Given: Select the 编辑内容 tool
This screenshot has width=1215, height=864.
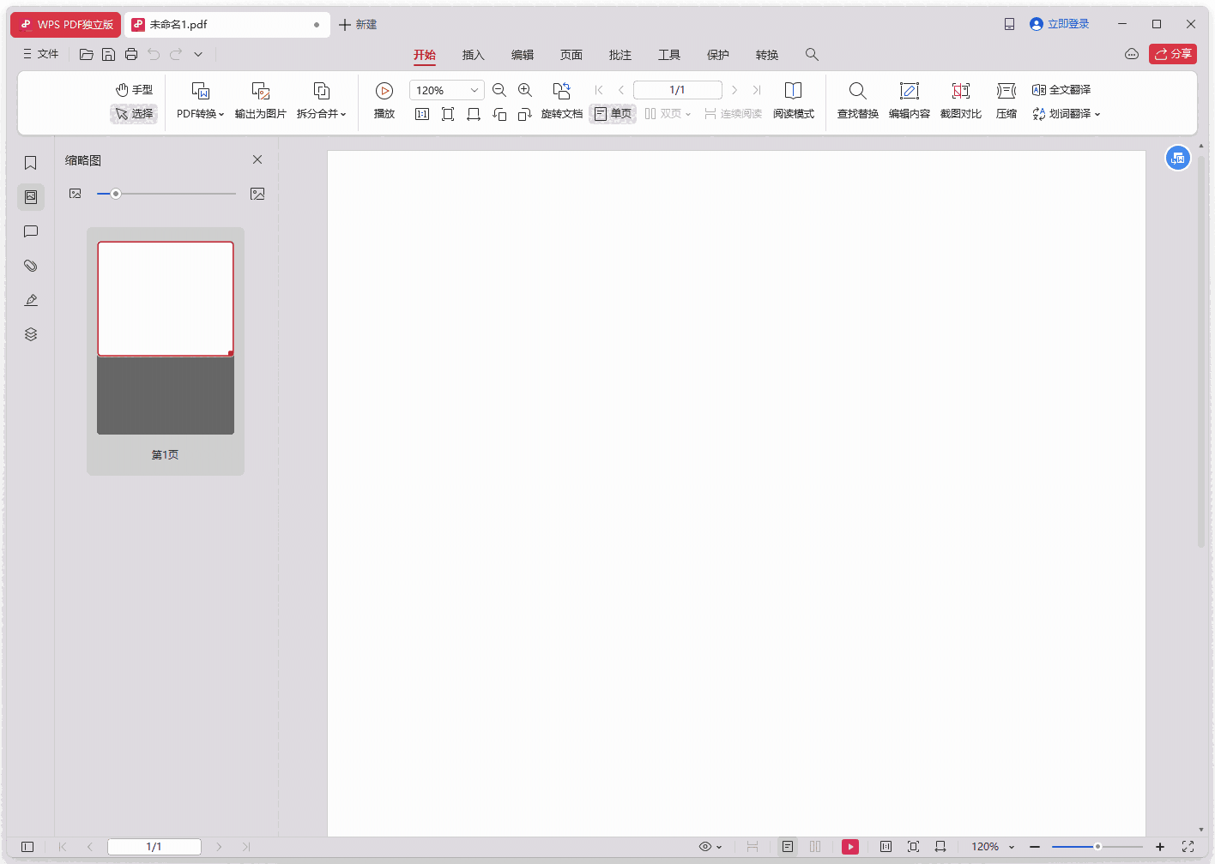Looking at the screenshot, I should point(909,101).
